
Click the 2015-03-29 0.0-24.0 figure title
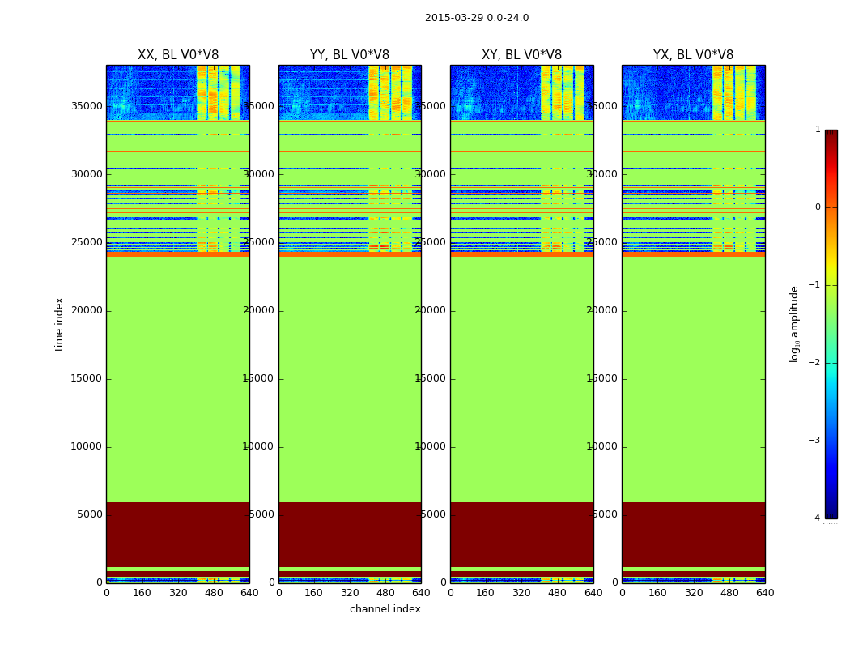click(x=477, y=18)
